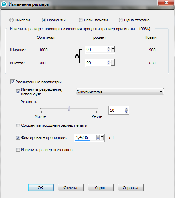Toggle the aspect ratio lock icon

pyautogui.click(x=77, y=56)
